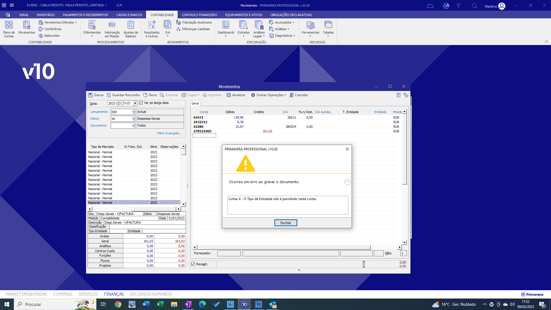
Task: Click the Documento input field
Action: pos(122,125)
